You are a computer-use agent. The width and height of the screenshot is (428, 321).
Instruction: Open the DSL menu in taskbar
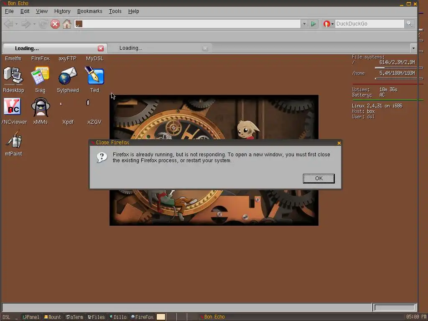click(6, 317)
